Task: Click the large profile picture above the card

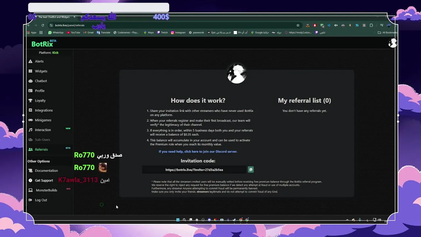Action: [x=237, y=73]
